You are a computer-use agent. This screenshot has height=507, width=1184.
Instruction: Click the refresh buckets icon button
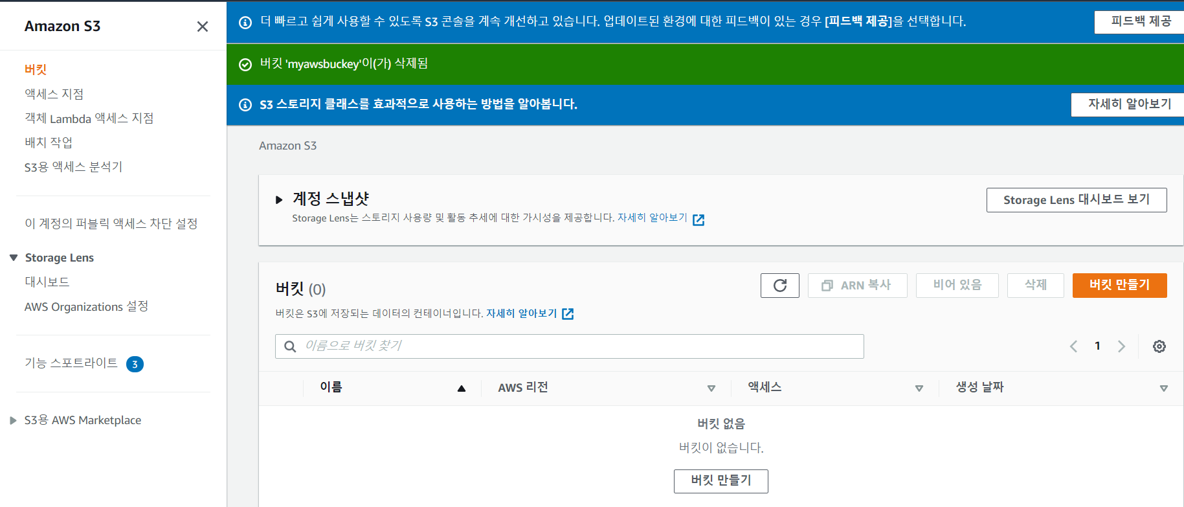[x=780, y=286]
